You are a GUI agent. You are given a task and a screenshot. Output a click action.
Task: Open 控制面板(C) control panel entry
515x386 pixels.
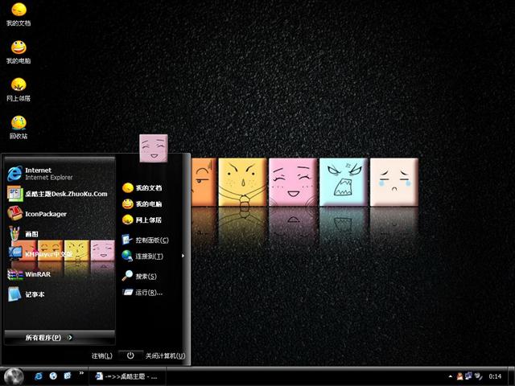point(151,240)
